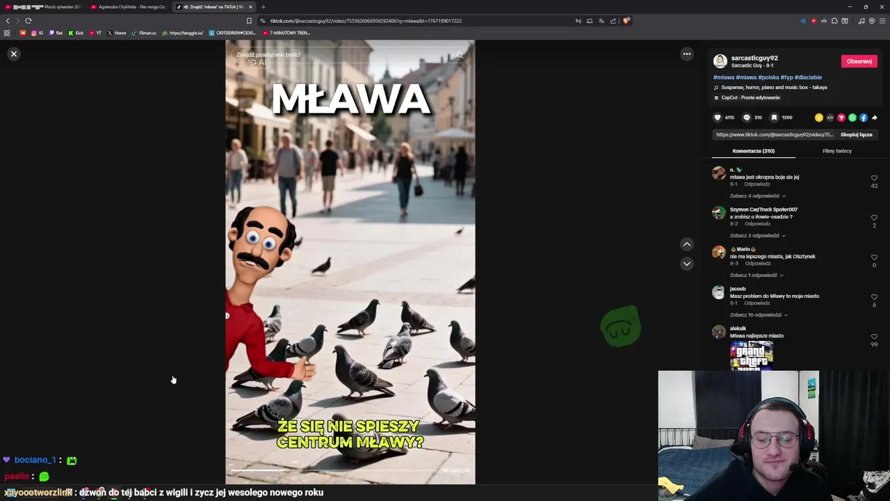Open more share options arrow
The width and height of the screenshot is (890, 501).
[x=875, y=118]
